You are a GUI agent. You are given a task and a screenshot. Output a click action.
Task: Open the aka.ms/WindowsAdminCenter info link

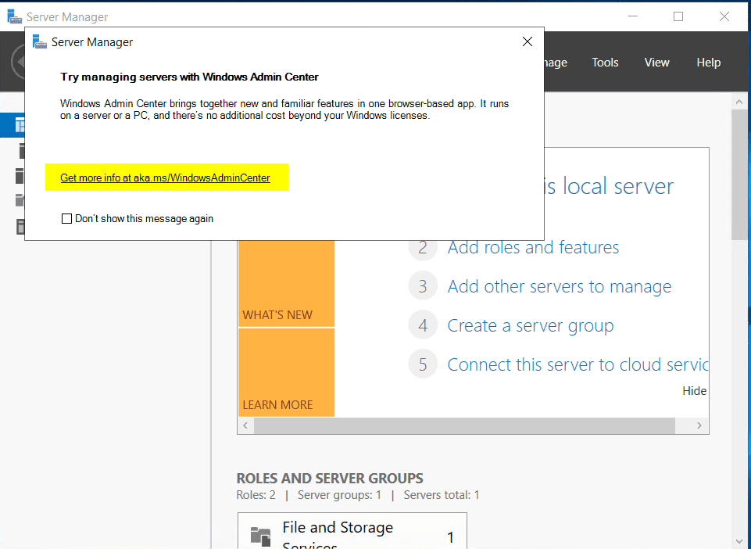click(165, 178)
